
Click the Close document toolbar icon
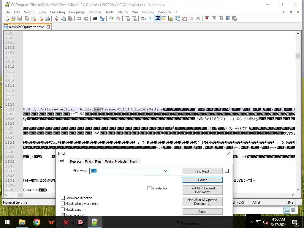point(34,18)
